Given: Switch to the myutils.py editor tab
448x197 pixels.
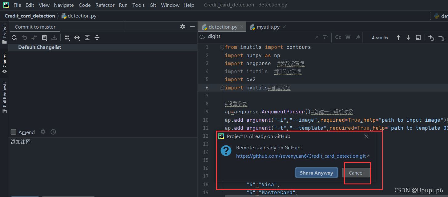Looking at the screenshot, I should click(x=268, y=27).
